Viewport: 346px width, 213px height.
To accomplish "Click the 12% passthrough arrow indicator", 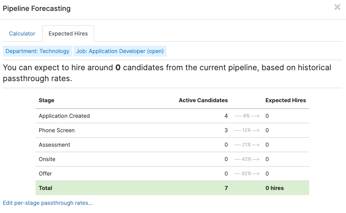I will [247, 130].
